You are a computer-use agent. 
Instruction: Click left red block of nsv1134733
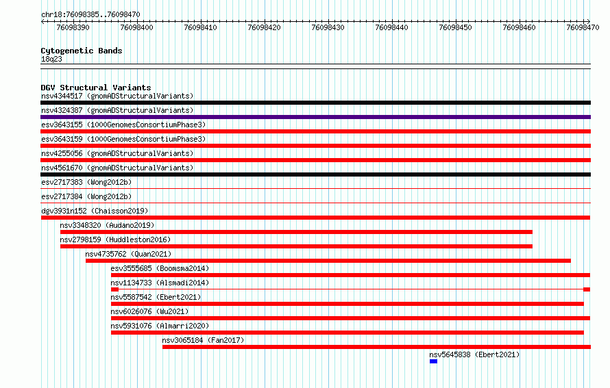point(114,289)
